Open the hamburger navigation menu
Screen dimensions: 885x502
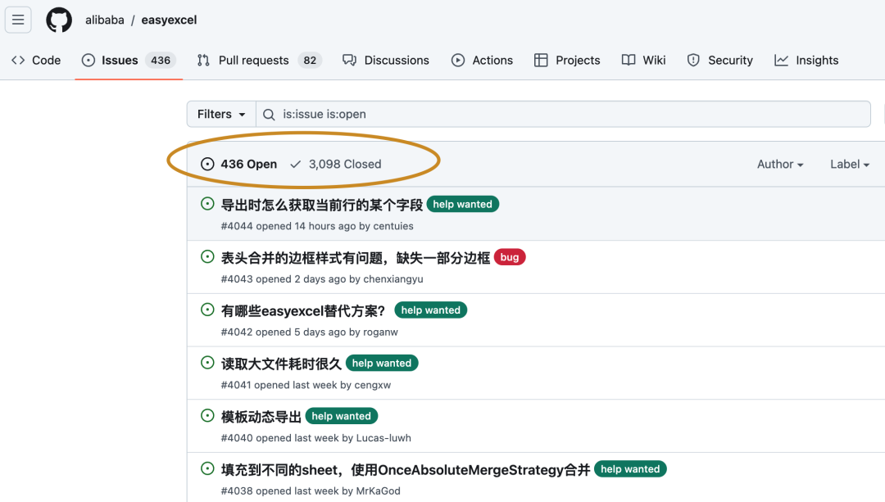18,20
